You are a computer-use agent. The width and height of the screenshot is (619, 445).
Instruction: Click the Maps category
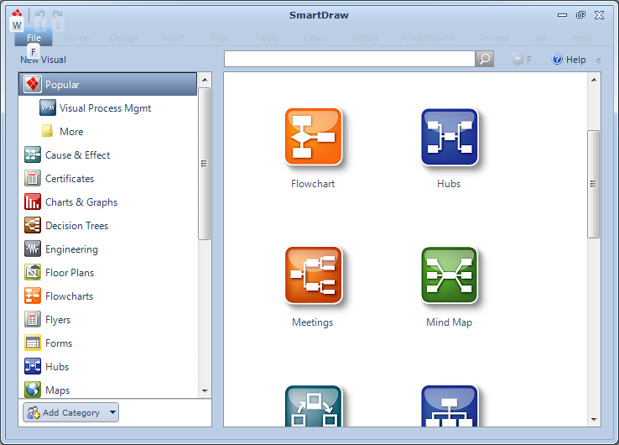(x=57, y=390)
